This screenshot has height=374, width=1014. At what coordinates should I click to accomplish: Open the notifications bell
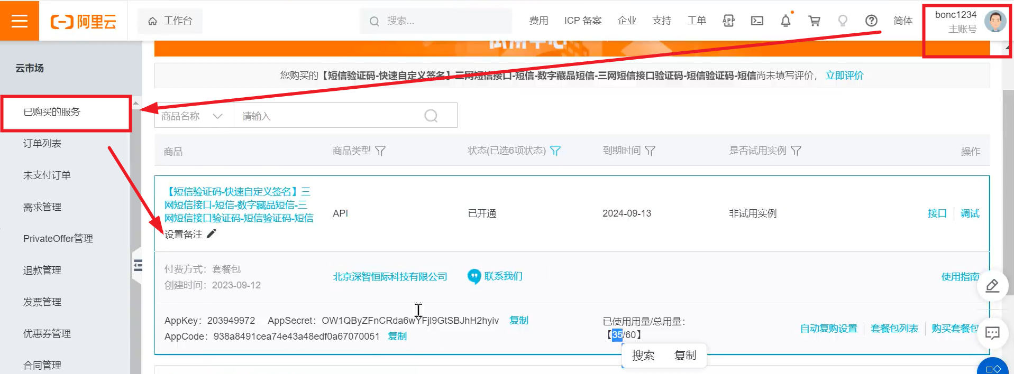point(786,21)
